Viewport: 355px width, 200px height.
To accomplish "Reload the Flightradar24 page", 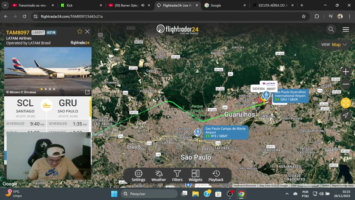I will point(24,16).
